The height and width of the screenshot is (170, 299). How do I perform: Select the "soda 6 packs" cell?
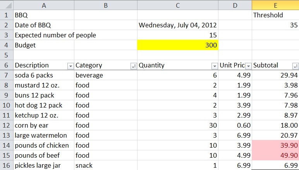tap(43, 75)
